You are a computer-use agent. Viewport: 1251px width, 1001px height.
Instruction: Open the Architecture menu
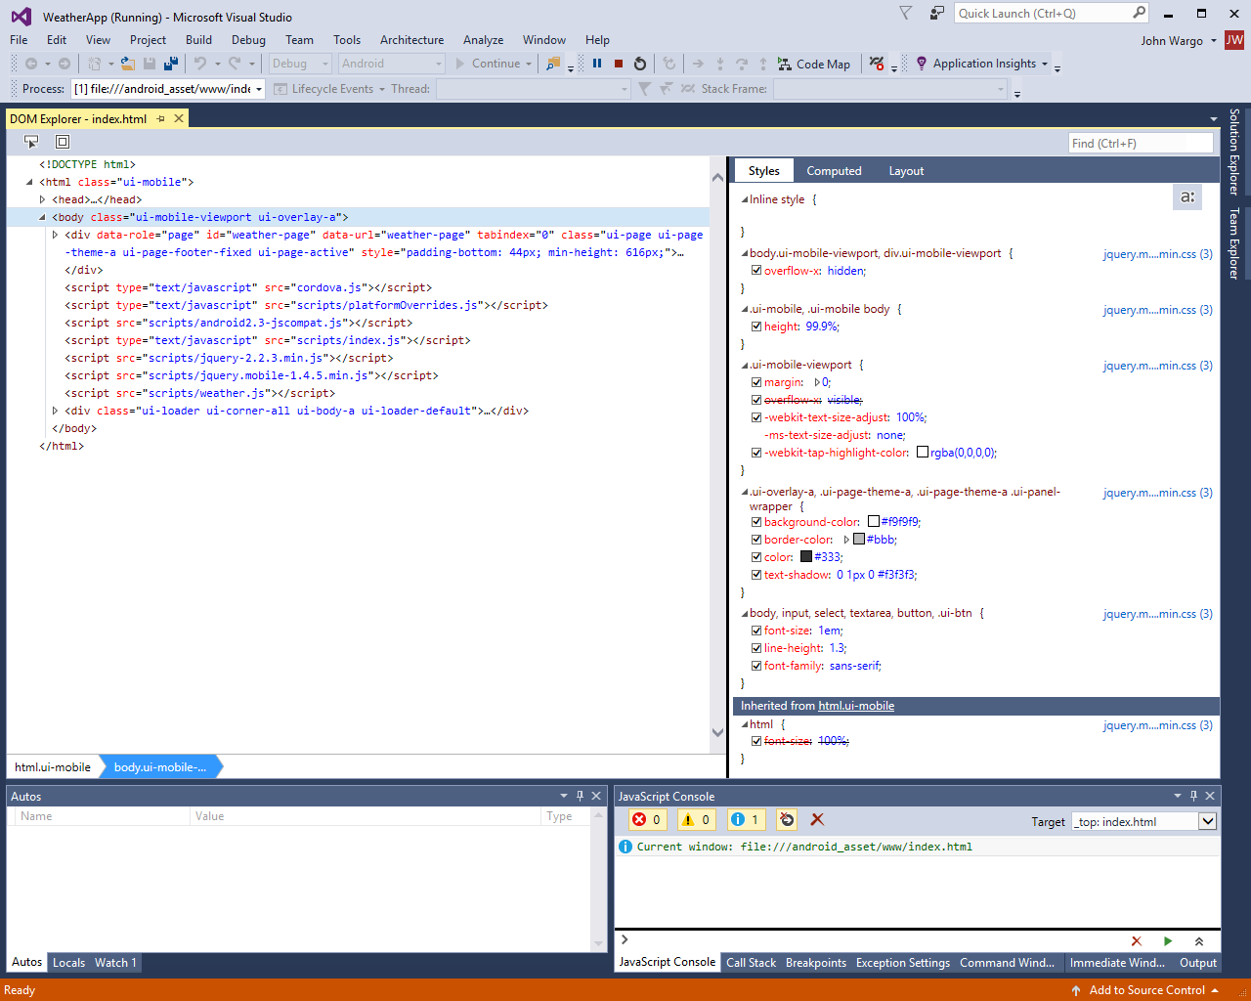click(411, 40)
